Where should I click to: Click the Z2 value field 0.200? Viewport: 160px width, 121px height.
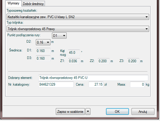click(104, 61)
